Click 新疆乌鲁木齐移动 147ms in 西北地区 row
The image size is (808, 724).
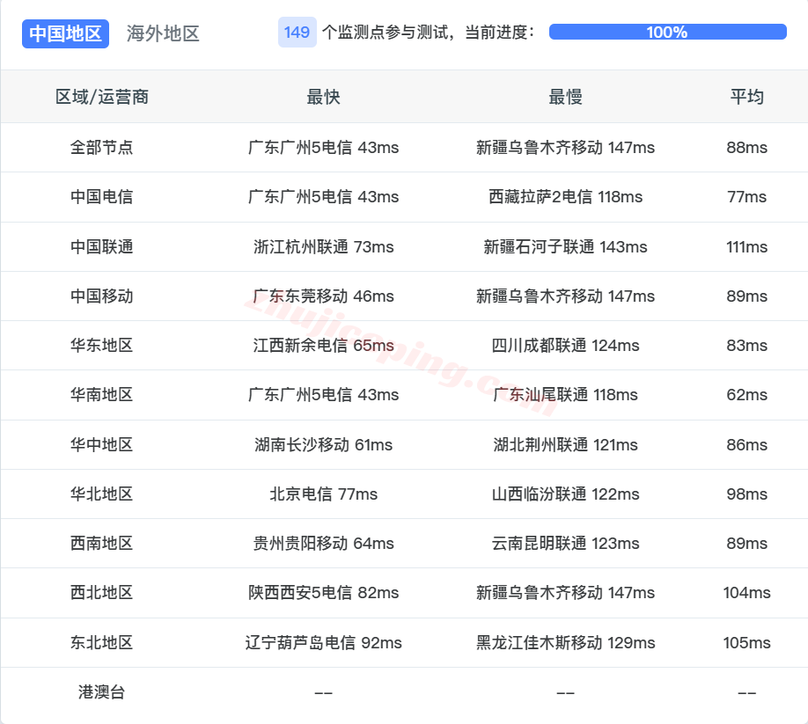(x=565, y=593)
